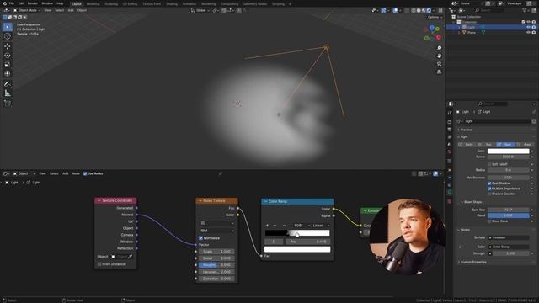Enable the Shadow Caustics checkbox

click(489, 194)
